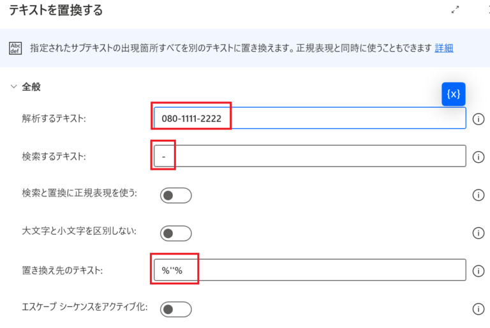Open the {x} variable picker button
The width and height of the screenshot is (490, 328).
[454, 94]
